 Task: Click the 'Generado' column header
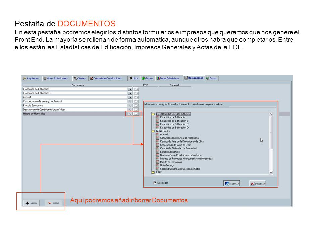175,85
